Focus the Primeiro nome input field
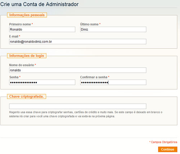This screenshot has height=154, width=180. [42, 30]
